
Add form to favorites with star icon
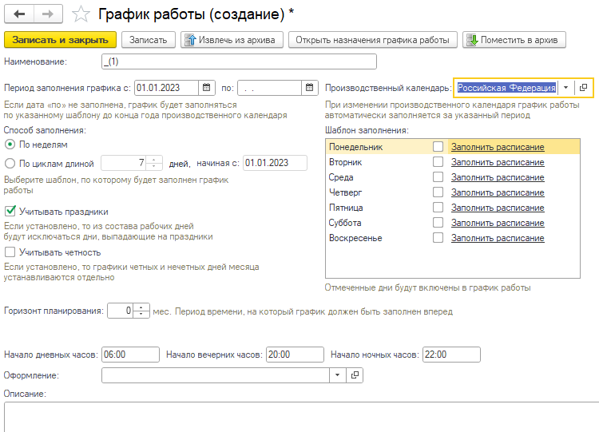coord(81,14)
